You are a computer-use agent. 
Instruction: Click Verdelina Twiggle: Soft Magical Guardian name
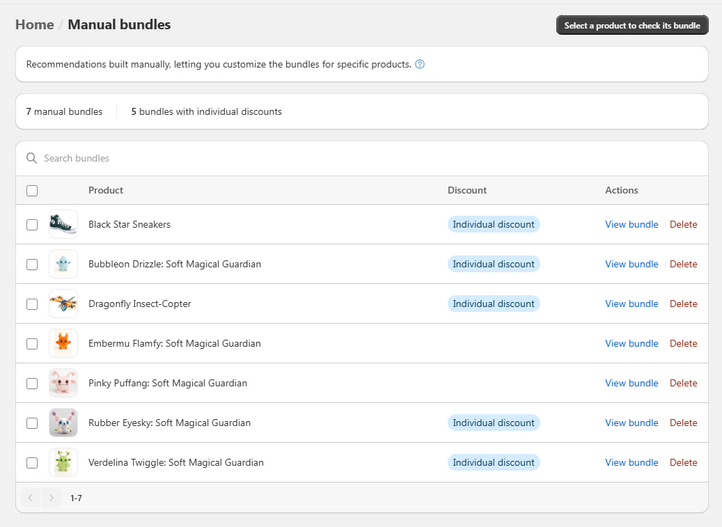tap(176, 462)
